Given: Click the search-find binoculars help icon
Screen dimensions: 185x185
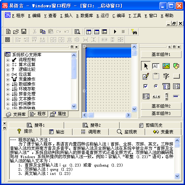Looking at the screenshot, I should click(x=134, y=32).
